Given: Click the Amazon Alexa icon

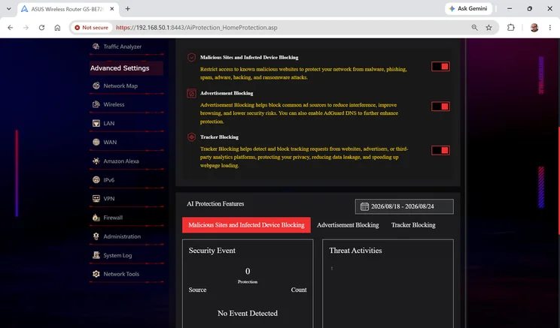Looking at the screenshot, I should click(96, 161).
